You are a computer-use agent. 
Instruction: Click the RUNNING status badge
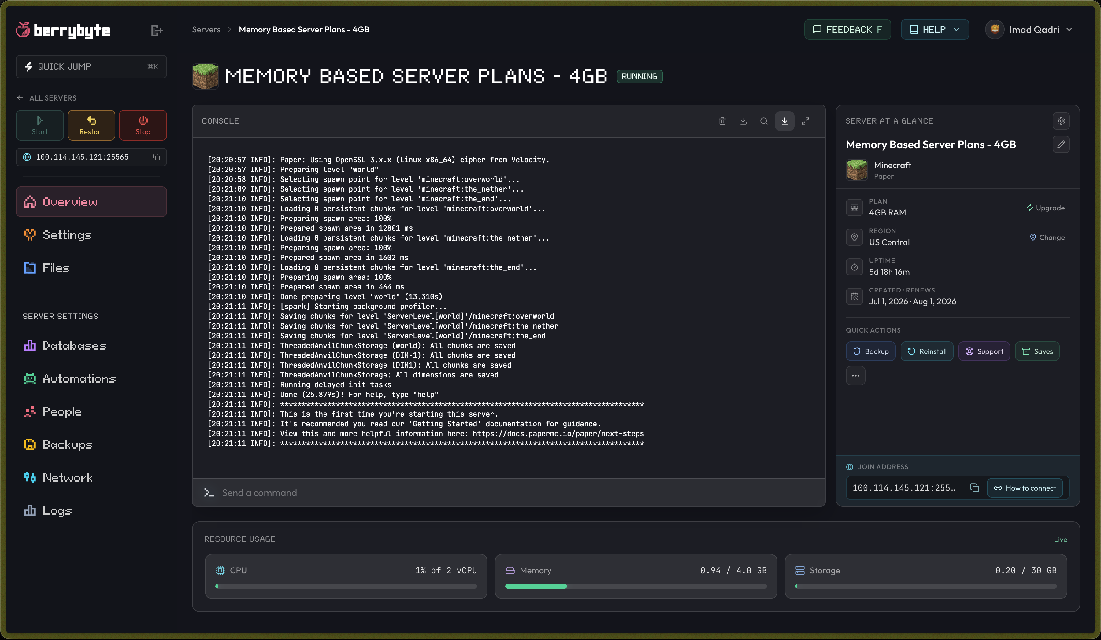[x=639, y=76]
